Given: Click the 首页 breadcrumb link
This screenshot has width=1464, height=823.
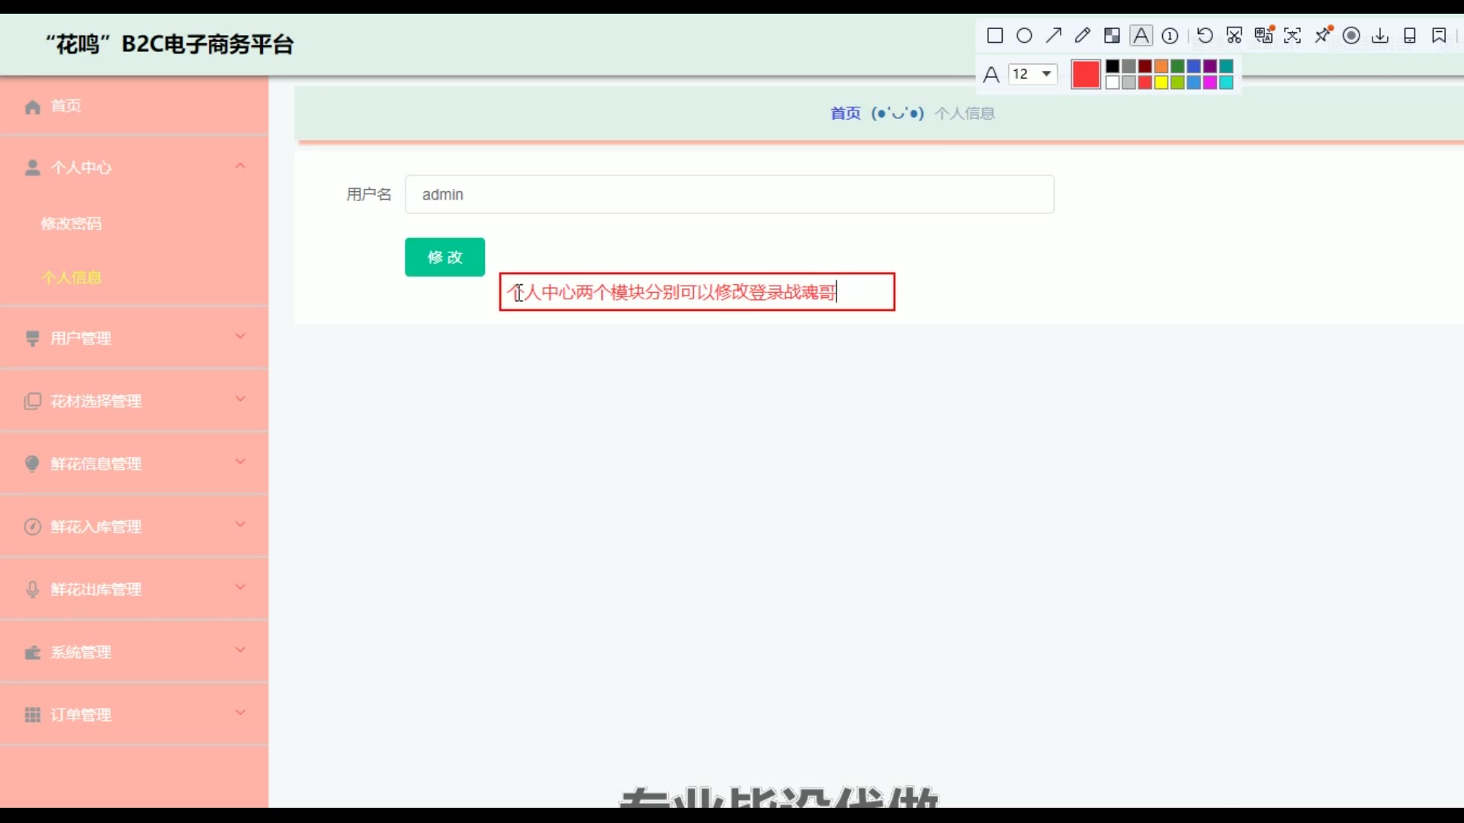Looking at the screenshot, I should click(845, 114).
